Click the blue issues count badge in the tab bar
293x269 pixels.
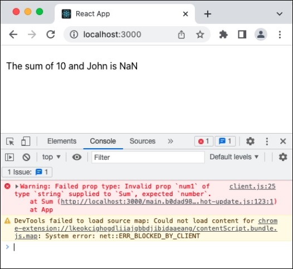tap(225, 141)
